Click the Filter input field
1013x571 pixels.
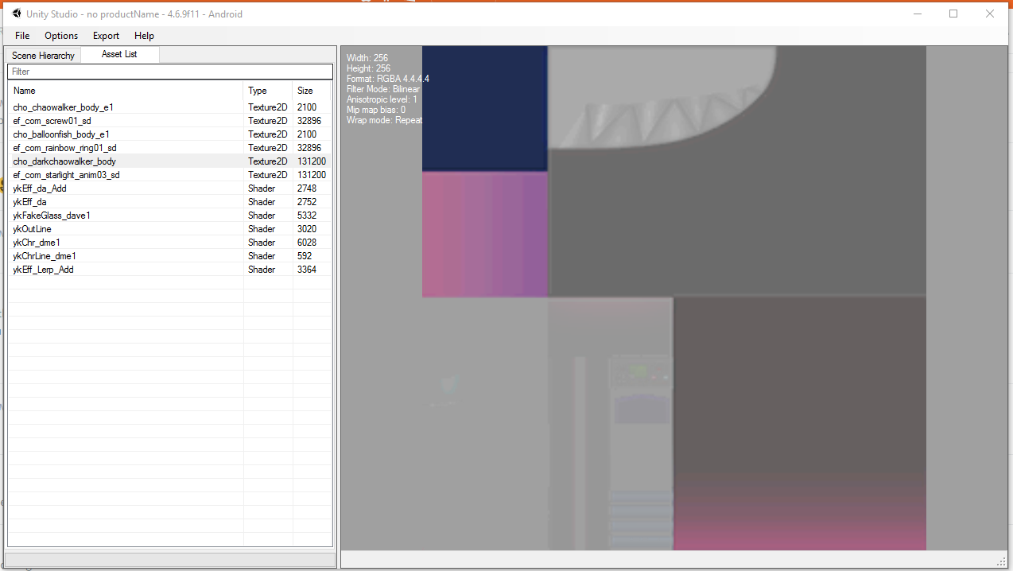170,72
